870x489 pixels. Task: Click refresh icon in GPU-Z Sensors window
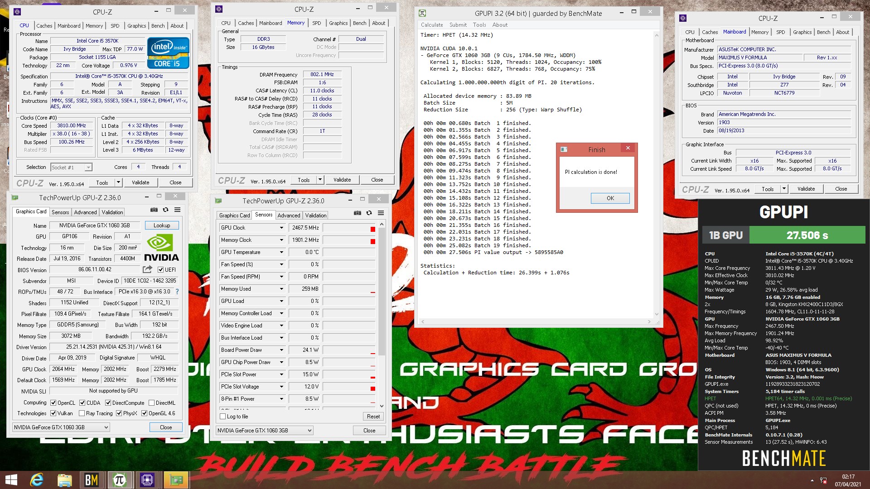369,213
